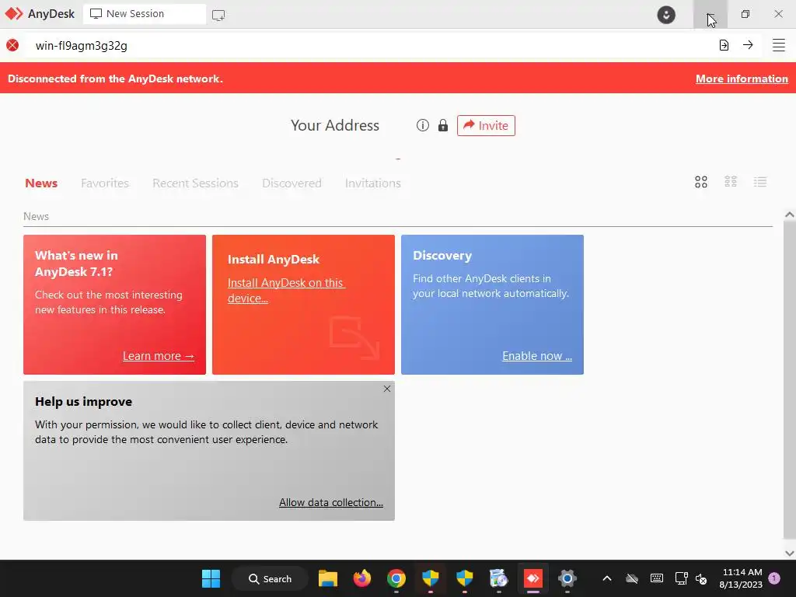This screenshot has width=796, height=597.
Task: Click What's new in AnyDesk 7.1 card
Action: pos(114,305)
